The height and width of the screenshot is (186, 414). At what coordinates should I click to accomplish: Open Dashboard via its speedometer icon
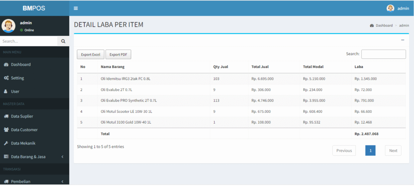(x=6, y=64)
